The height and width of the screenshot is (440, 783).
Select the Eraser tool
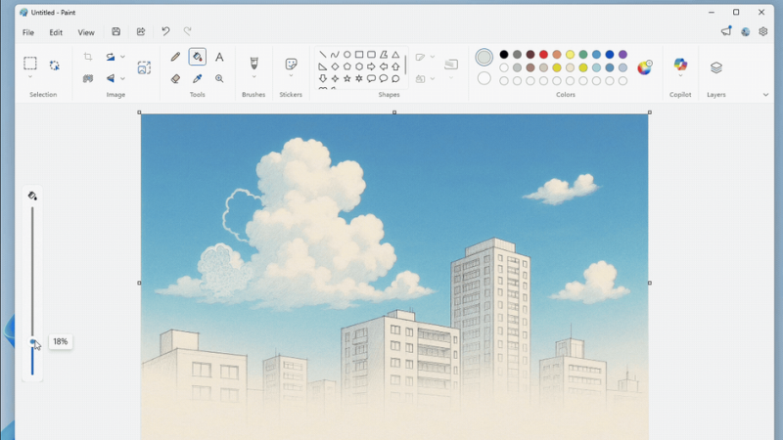tap(175, 78)
